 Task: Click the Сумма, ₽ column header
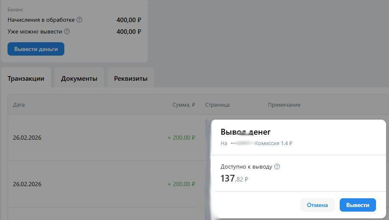(183, 105)
